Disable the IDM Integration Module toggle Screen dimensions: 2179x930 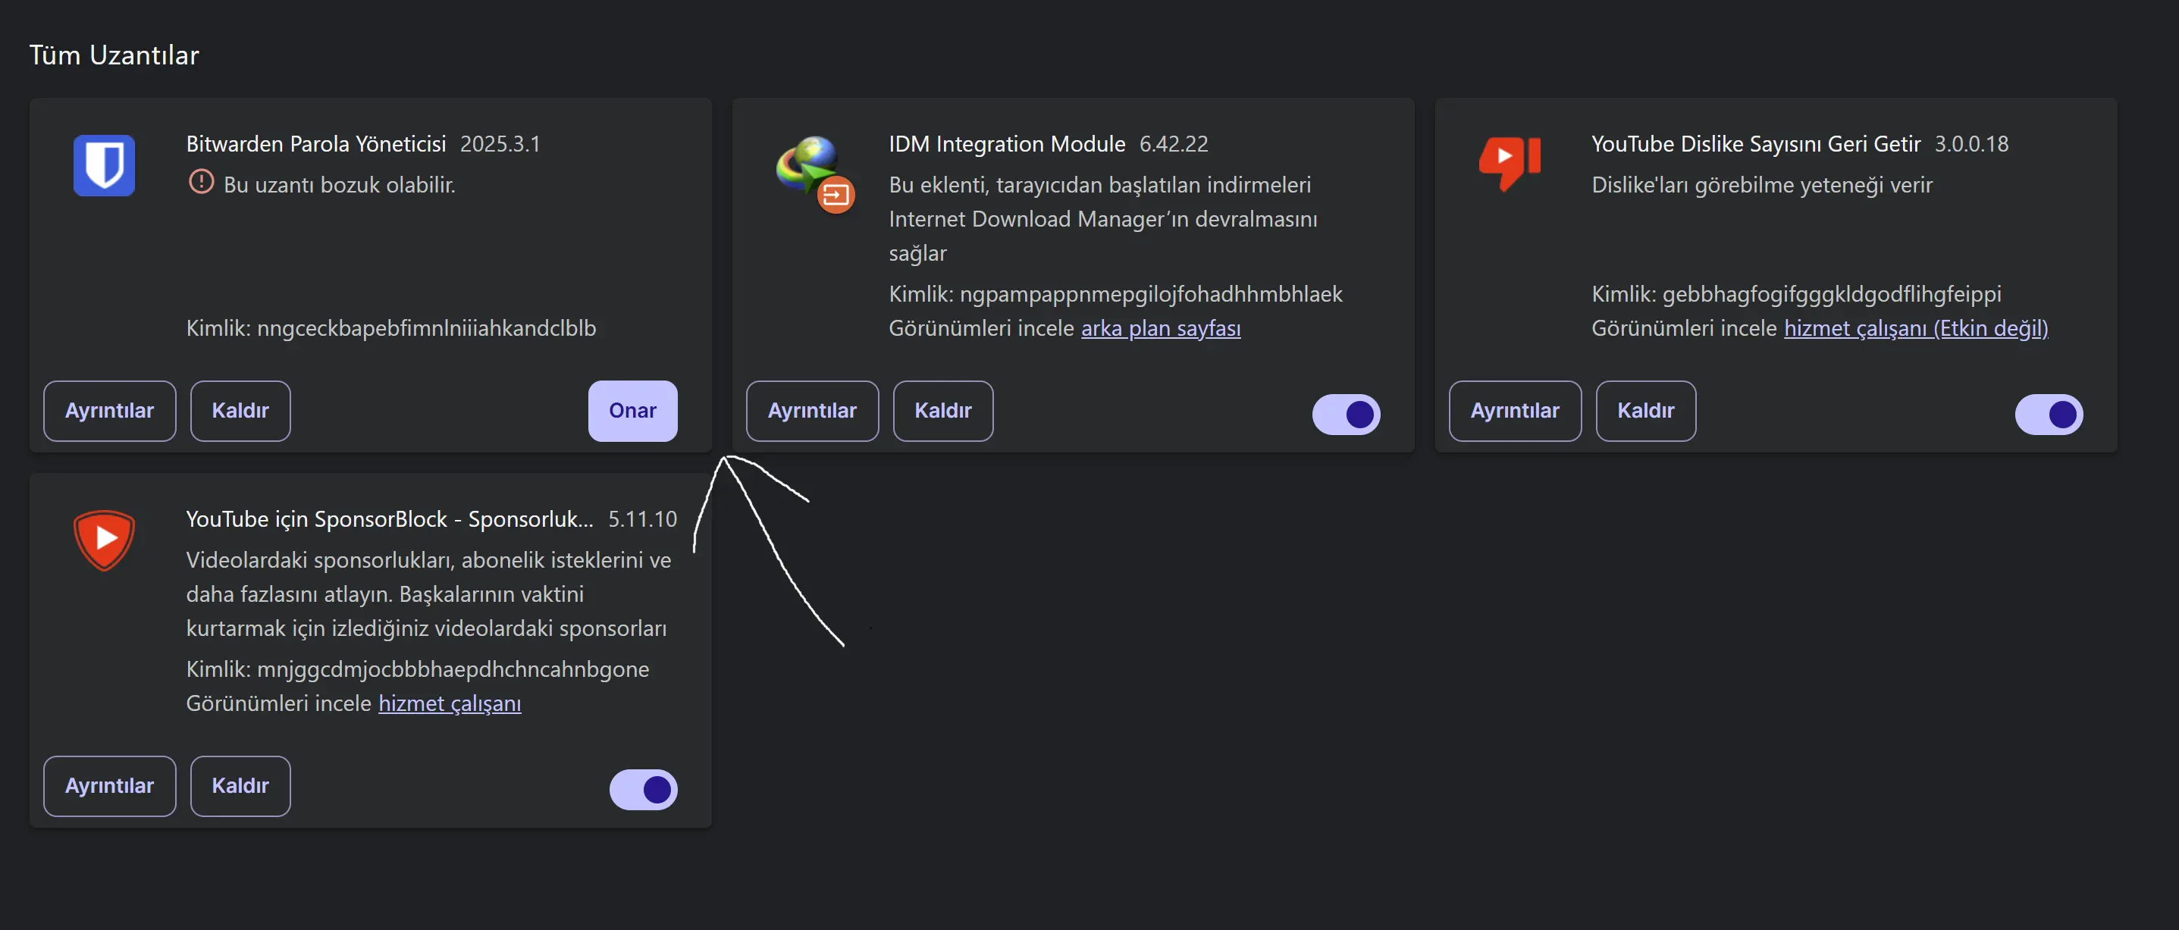click(x=1346, y=415)
